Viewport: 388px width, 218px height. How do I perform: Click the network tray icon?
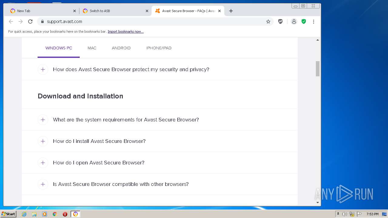tap(352, 214)
